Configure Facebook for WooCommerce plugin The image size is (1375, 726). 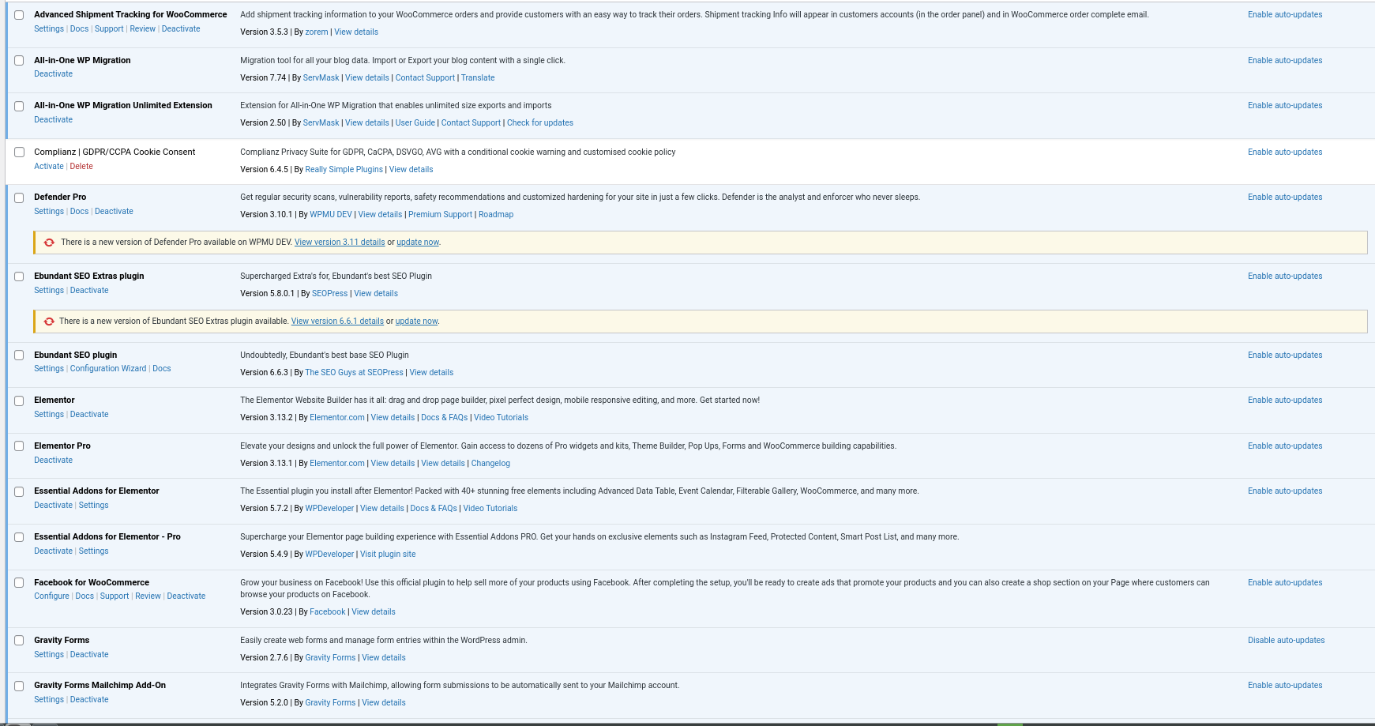click(51, 596)
